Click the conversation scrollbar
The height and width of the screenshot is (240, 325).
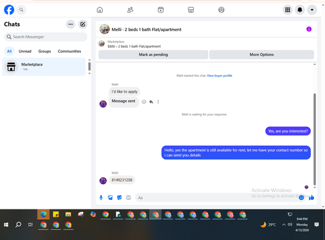(315, 139)
